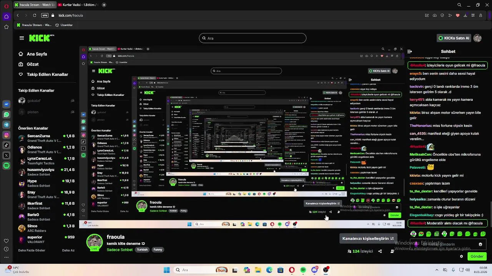The width and height of the screenshot is (492, 276).
Task: Open SercanZurna recommended channel
Action: pos(47,138)
